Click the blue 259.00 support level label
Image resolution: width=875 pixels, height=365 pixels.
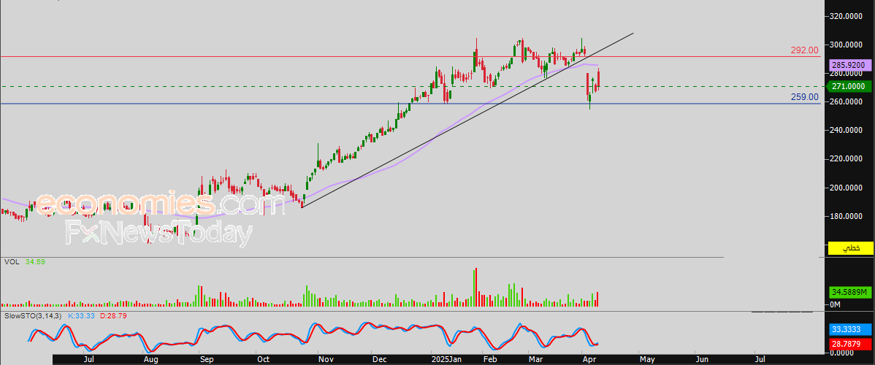click(x=804, y=97)
